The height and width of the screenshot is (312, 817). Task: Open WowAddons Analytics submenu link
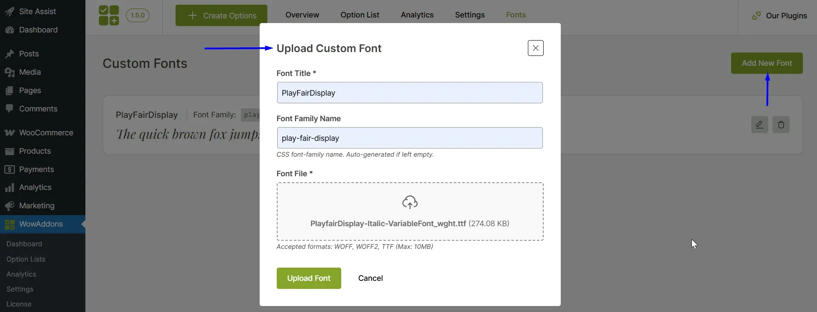[21, 274]
